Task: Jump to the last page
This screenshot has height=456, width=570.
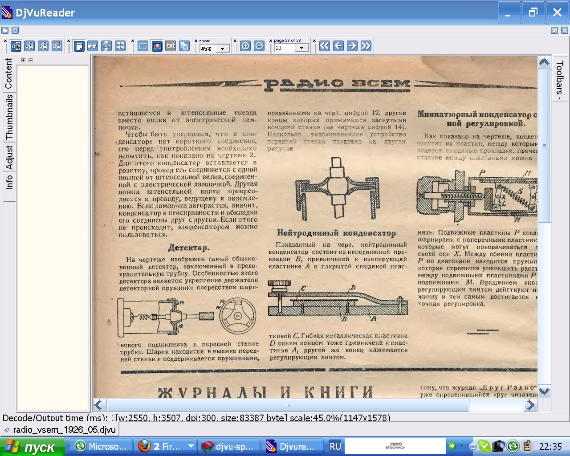Action: 366,46
